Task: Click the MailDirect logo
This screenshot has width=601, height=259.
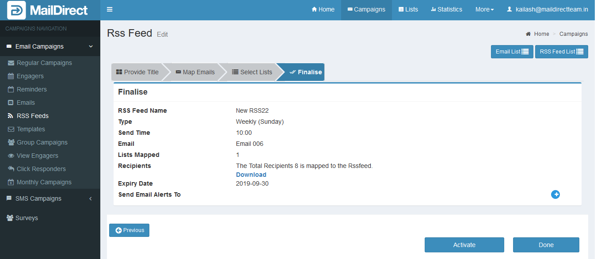Action: (48, 10)
